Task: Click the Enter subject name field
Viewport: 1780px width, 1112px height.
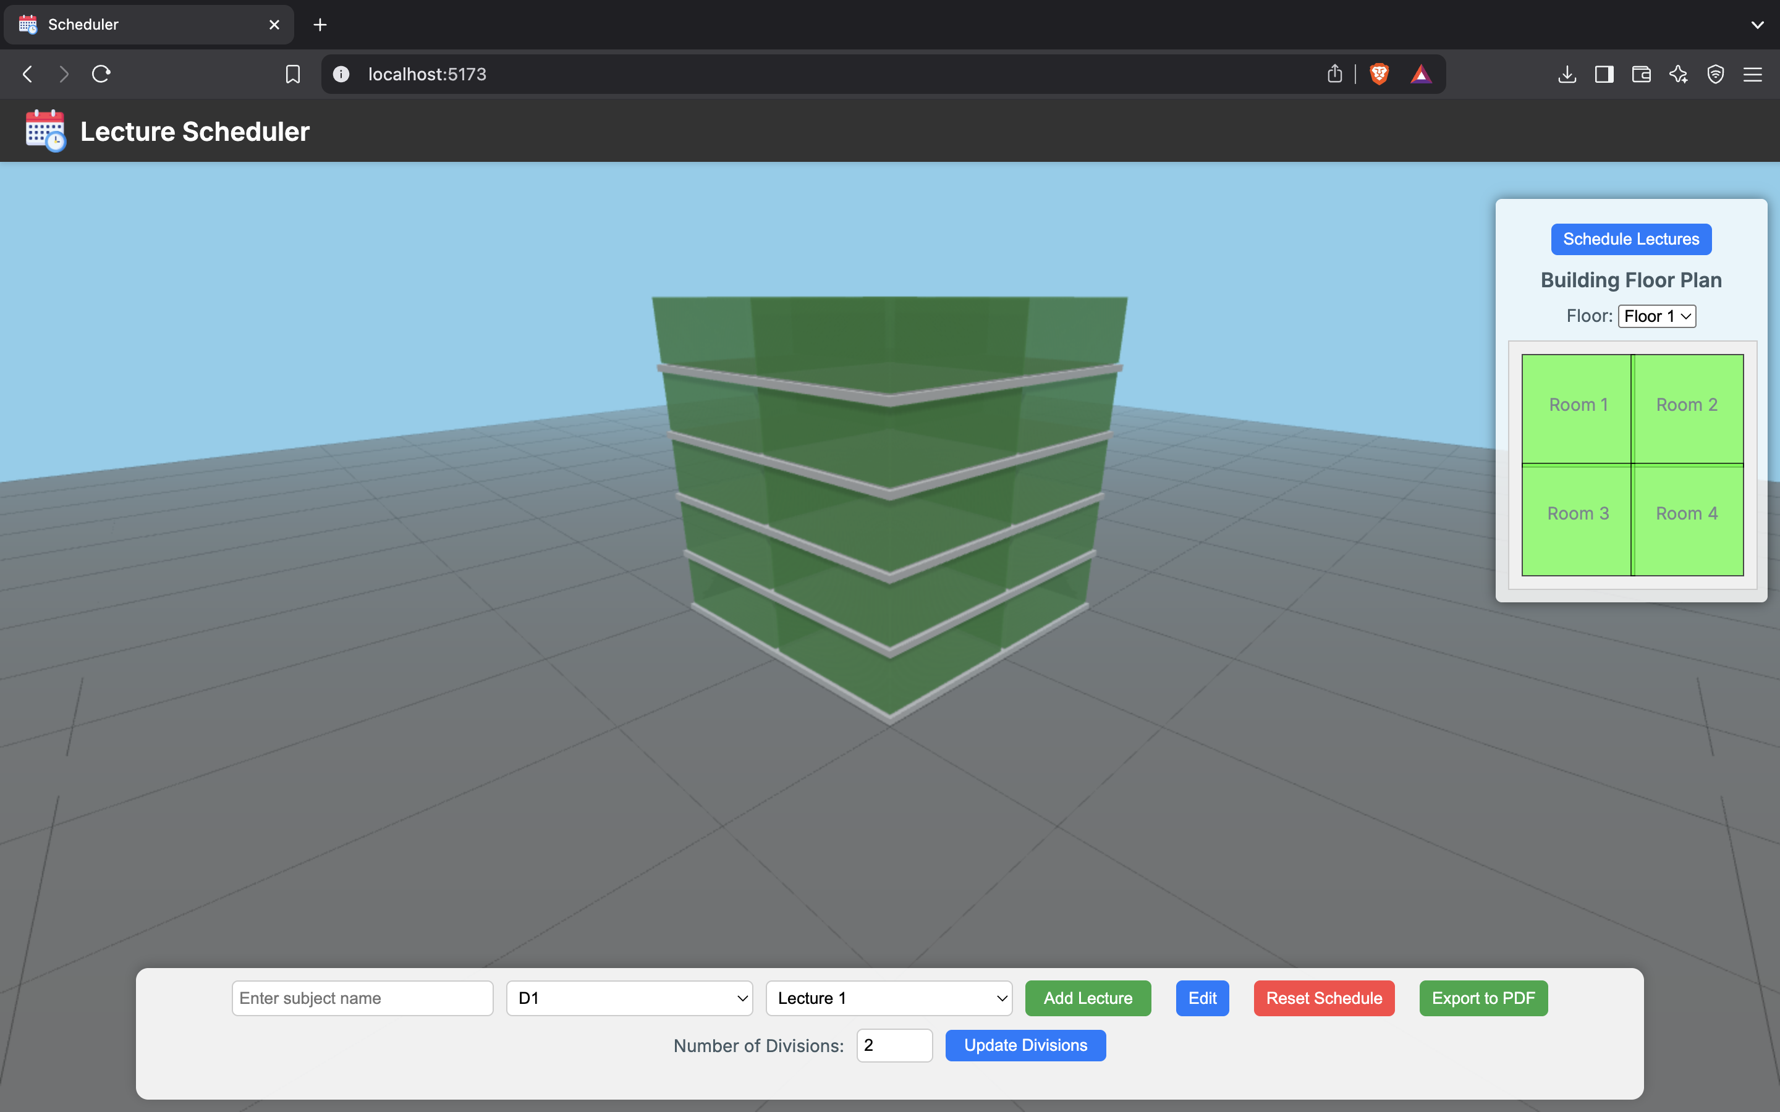Action: coord(362,998)
